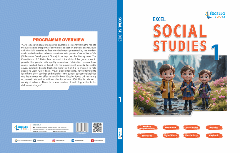Screen dimensions: 240x153
Task: Click the Facebook icon in the footer
Action: [34, 141]
